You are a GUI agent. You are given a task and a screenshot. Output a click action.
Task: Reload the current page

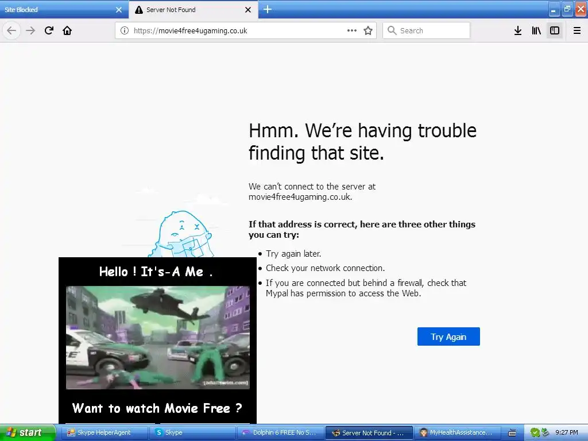click(49, 30)
